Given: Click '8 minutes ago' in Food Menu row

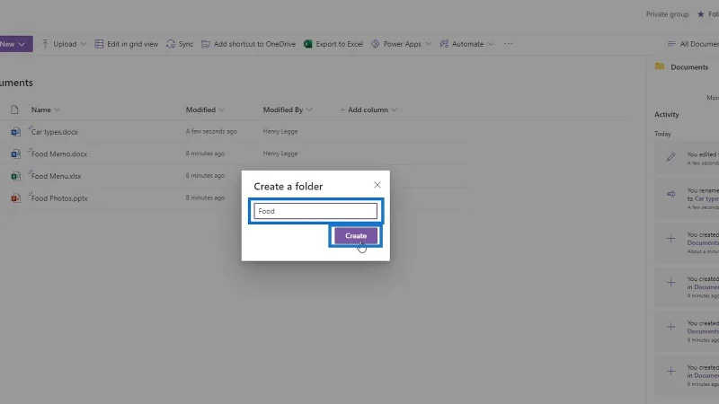Looking at the screenshot, I should click(205, 175).
